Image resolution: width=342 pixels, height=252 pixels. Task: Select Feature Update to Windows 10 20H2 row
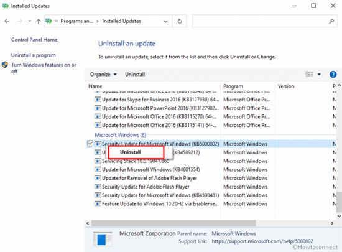click(160, 204)
